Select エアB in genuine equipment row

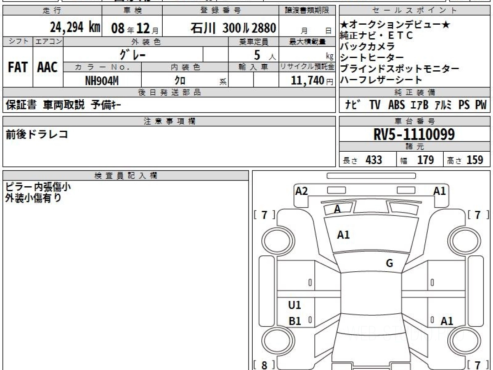(419, 105)
